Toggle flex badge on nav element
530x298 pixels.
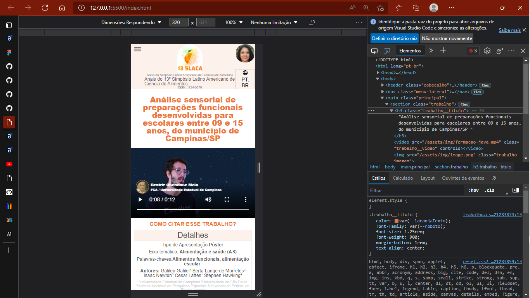tap(477, 92)
